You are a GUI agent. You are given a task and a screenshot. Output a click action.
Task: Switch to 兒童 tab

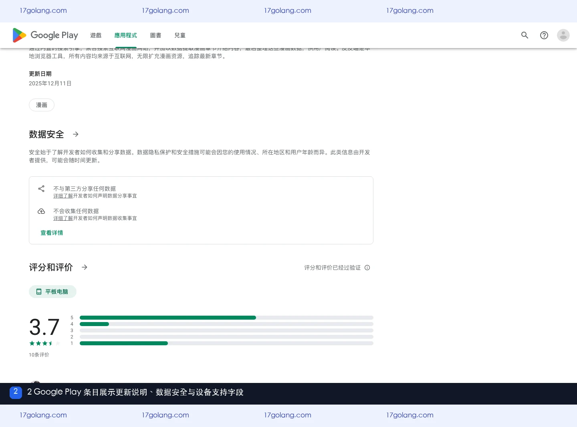[180, 35]
